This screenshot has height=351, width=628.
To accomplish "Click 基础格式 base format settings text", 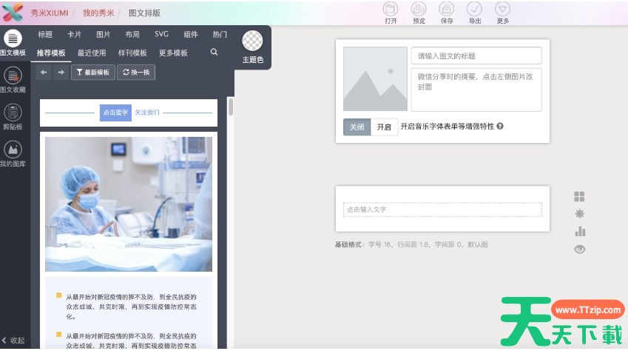I will (411, 244).
